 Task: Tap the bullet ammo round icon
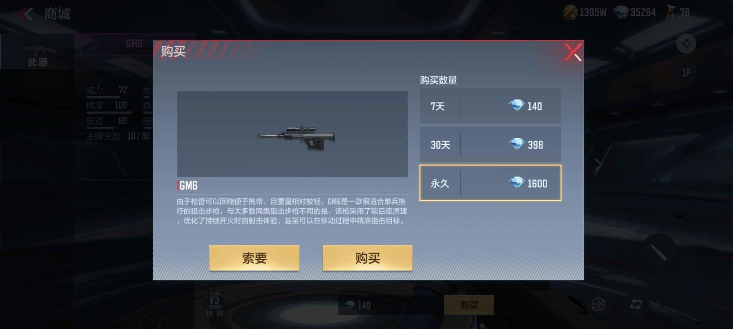pos(659,253)
